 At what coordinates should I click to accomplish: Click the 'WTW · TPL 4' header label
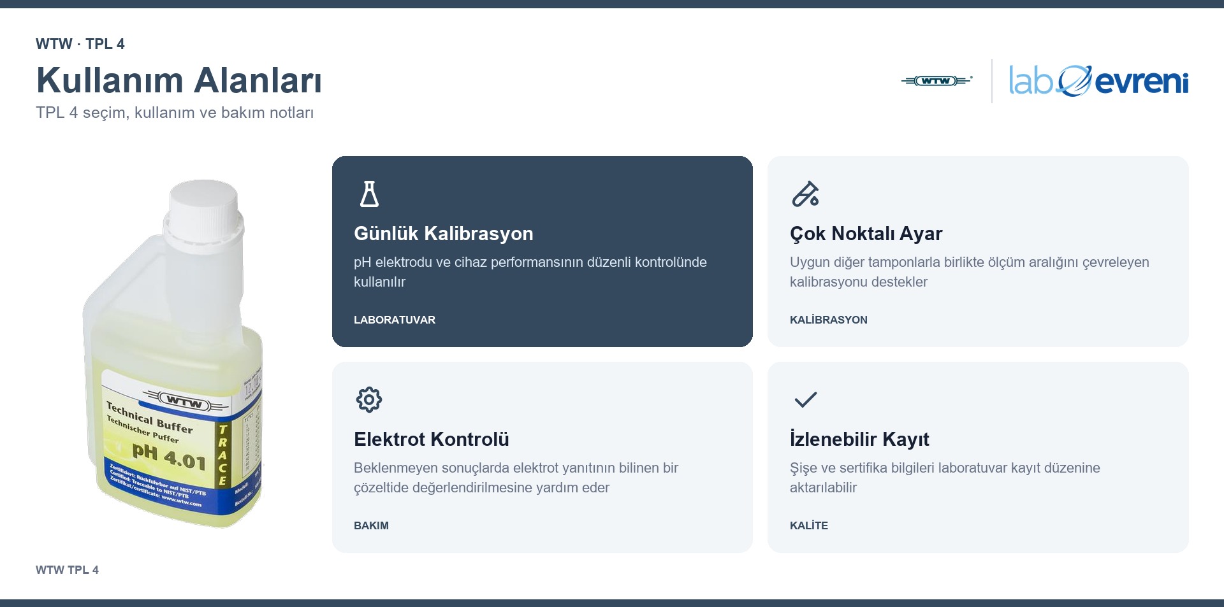80,44
